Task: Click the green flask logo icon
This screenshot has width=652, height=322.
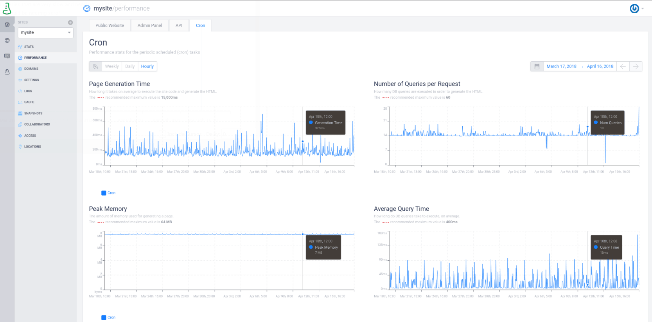Action: tap(7, 8)
